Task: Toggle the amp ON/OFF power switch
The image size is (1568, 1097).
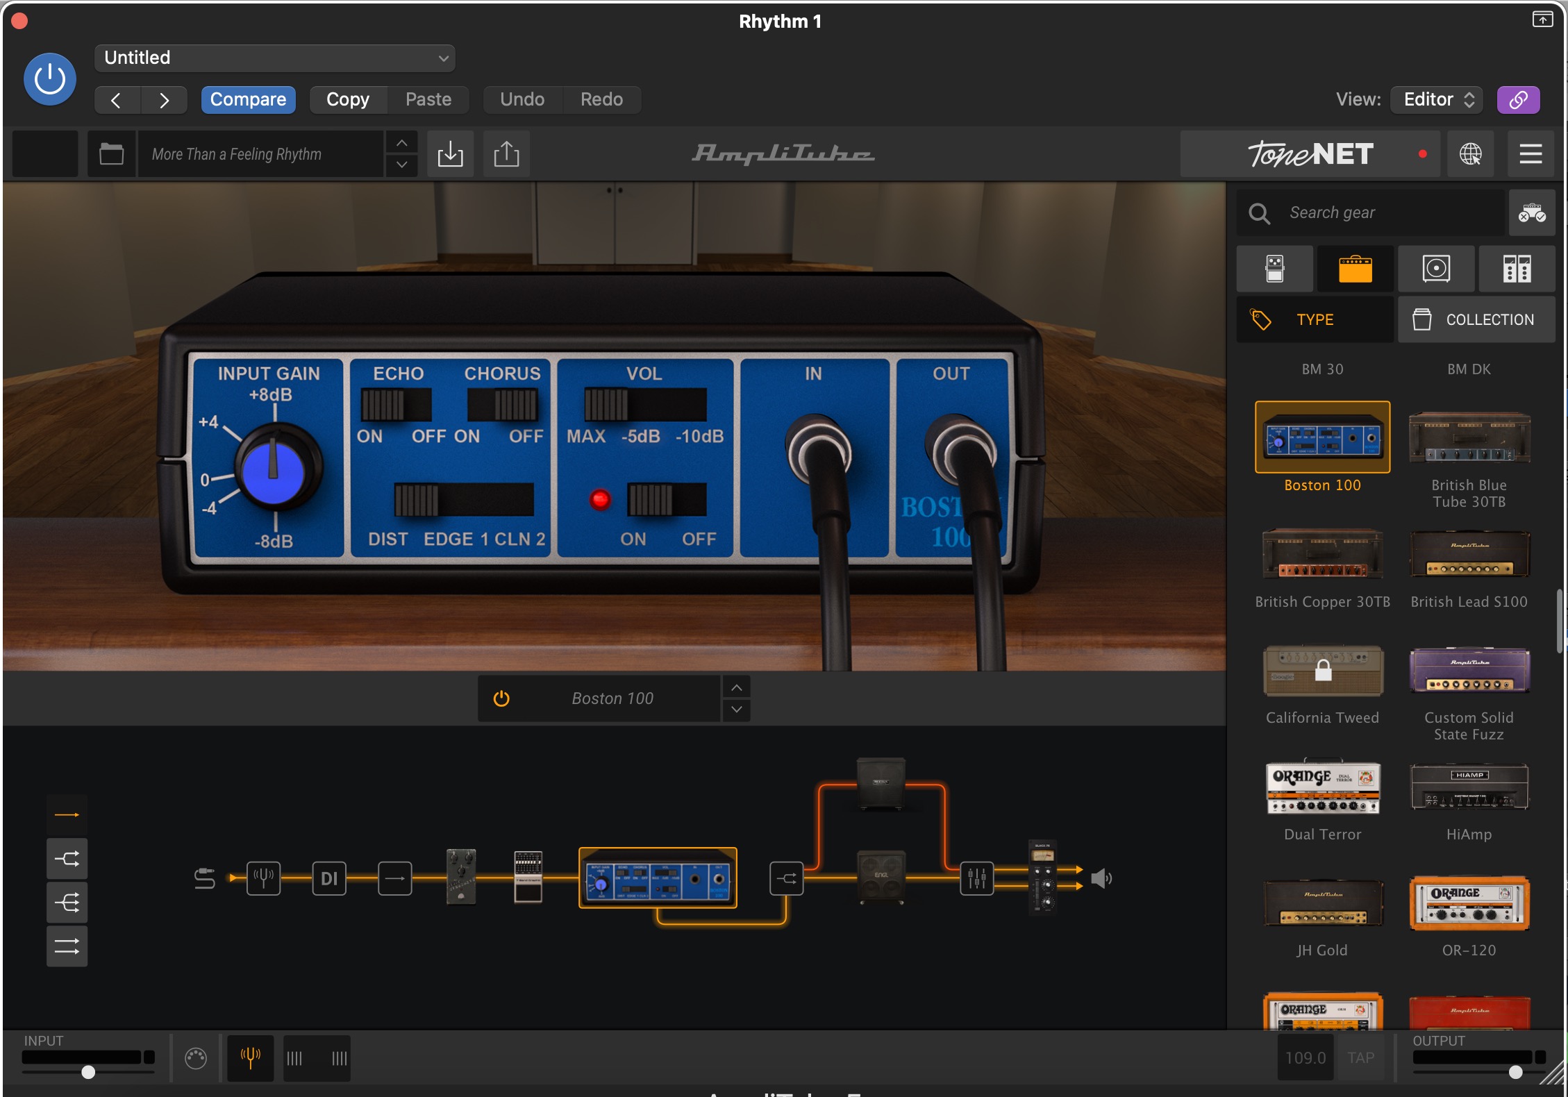Action: pyautogui.click(x=667, y=499)
